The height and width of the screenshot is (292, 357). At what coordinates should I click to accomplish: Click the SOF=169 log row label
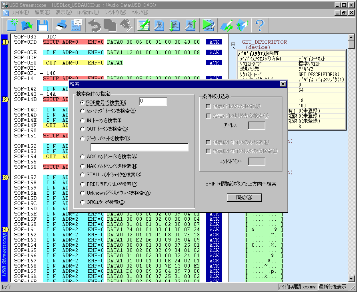[25, 271]
